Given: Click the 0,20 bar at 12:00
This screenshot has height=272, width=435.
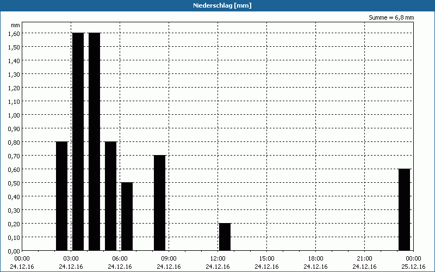Looking at the screenshot, I should [225, 237].
